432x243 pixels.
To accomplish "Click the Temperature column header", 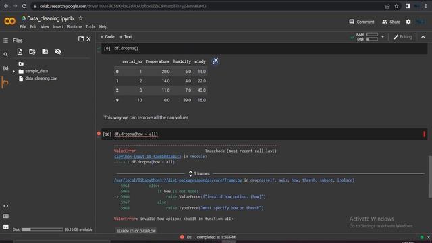I will (157, 61).
